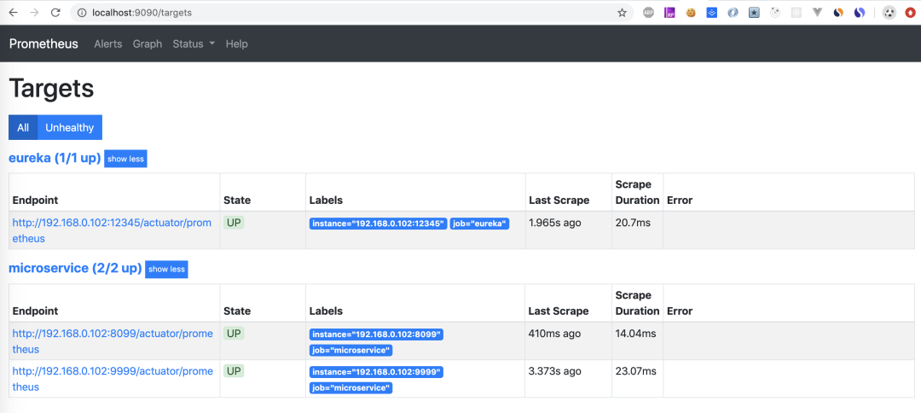This screenshot has width=921, height=413.
Task: Open the soccer ball profile avatar
Action: coord(889,13)
